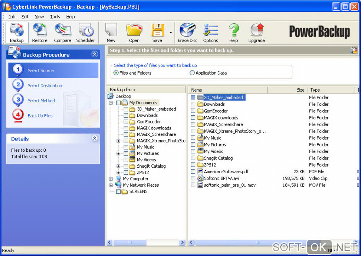Image resolution: width=361 pixels, height=256 pixels.
Task: Click the tree pane scroll right arrow
Action: [182, 242]
